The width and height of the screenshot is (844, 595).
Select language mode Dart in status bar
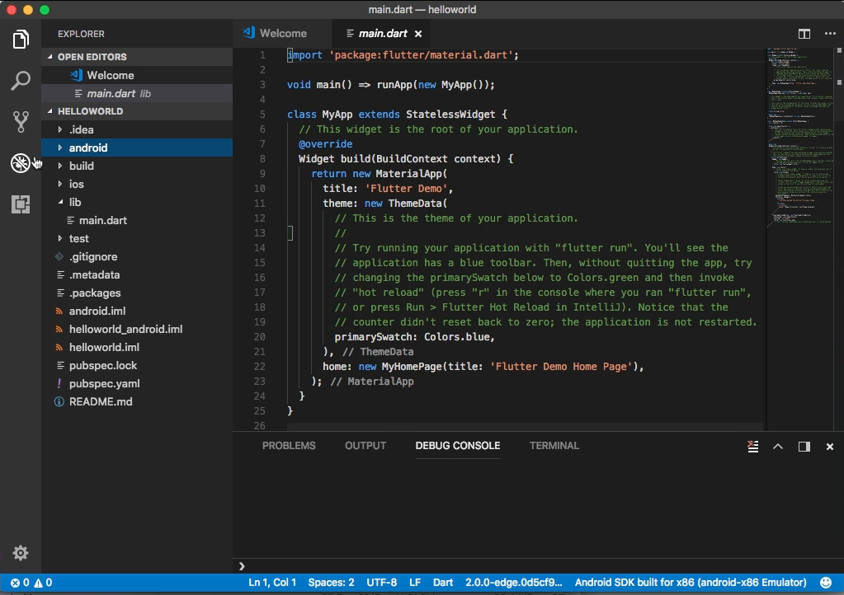coord(443,583)
